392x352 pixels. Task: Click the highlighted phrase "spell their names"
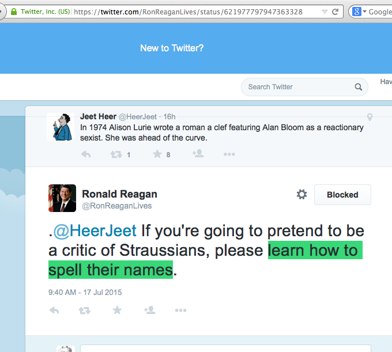pos(111,270)
